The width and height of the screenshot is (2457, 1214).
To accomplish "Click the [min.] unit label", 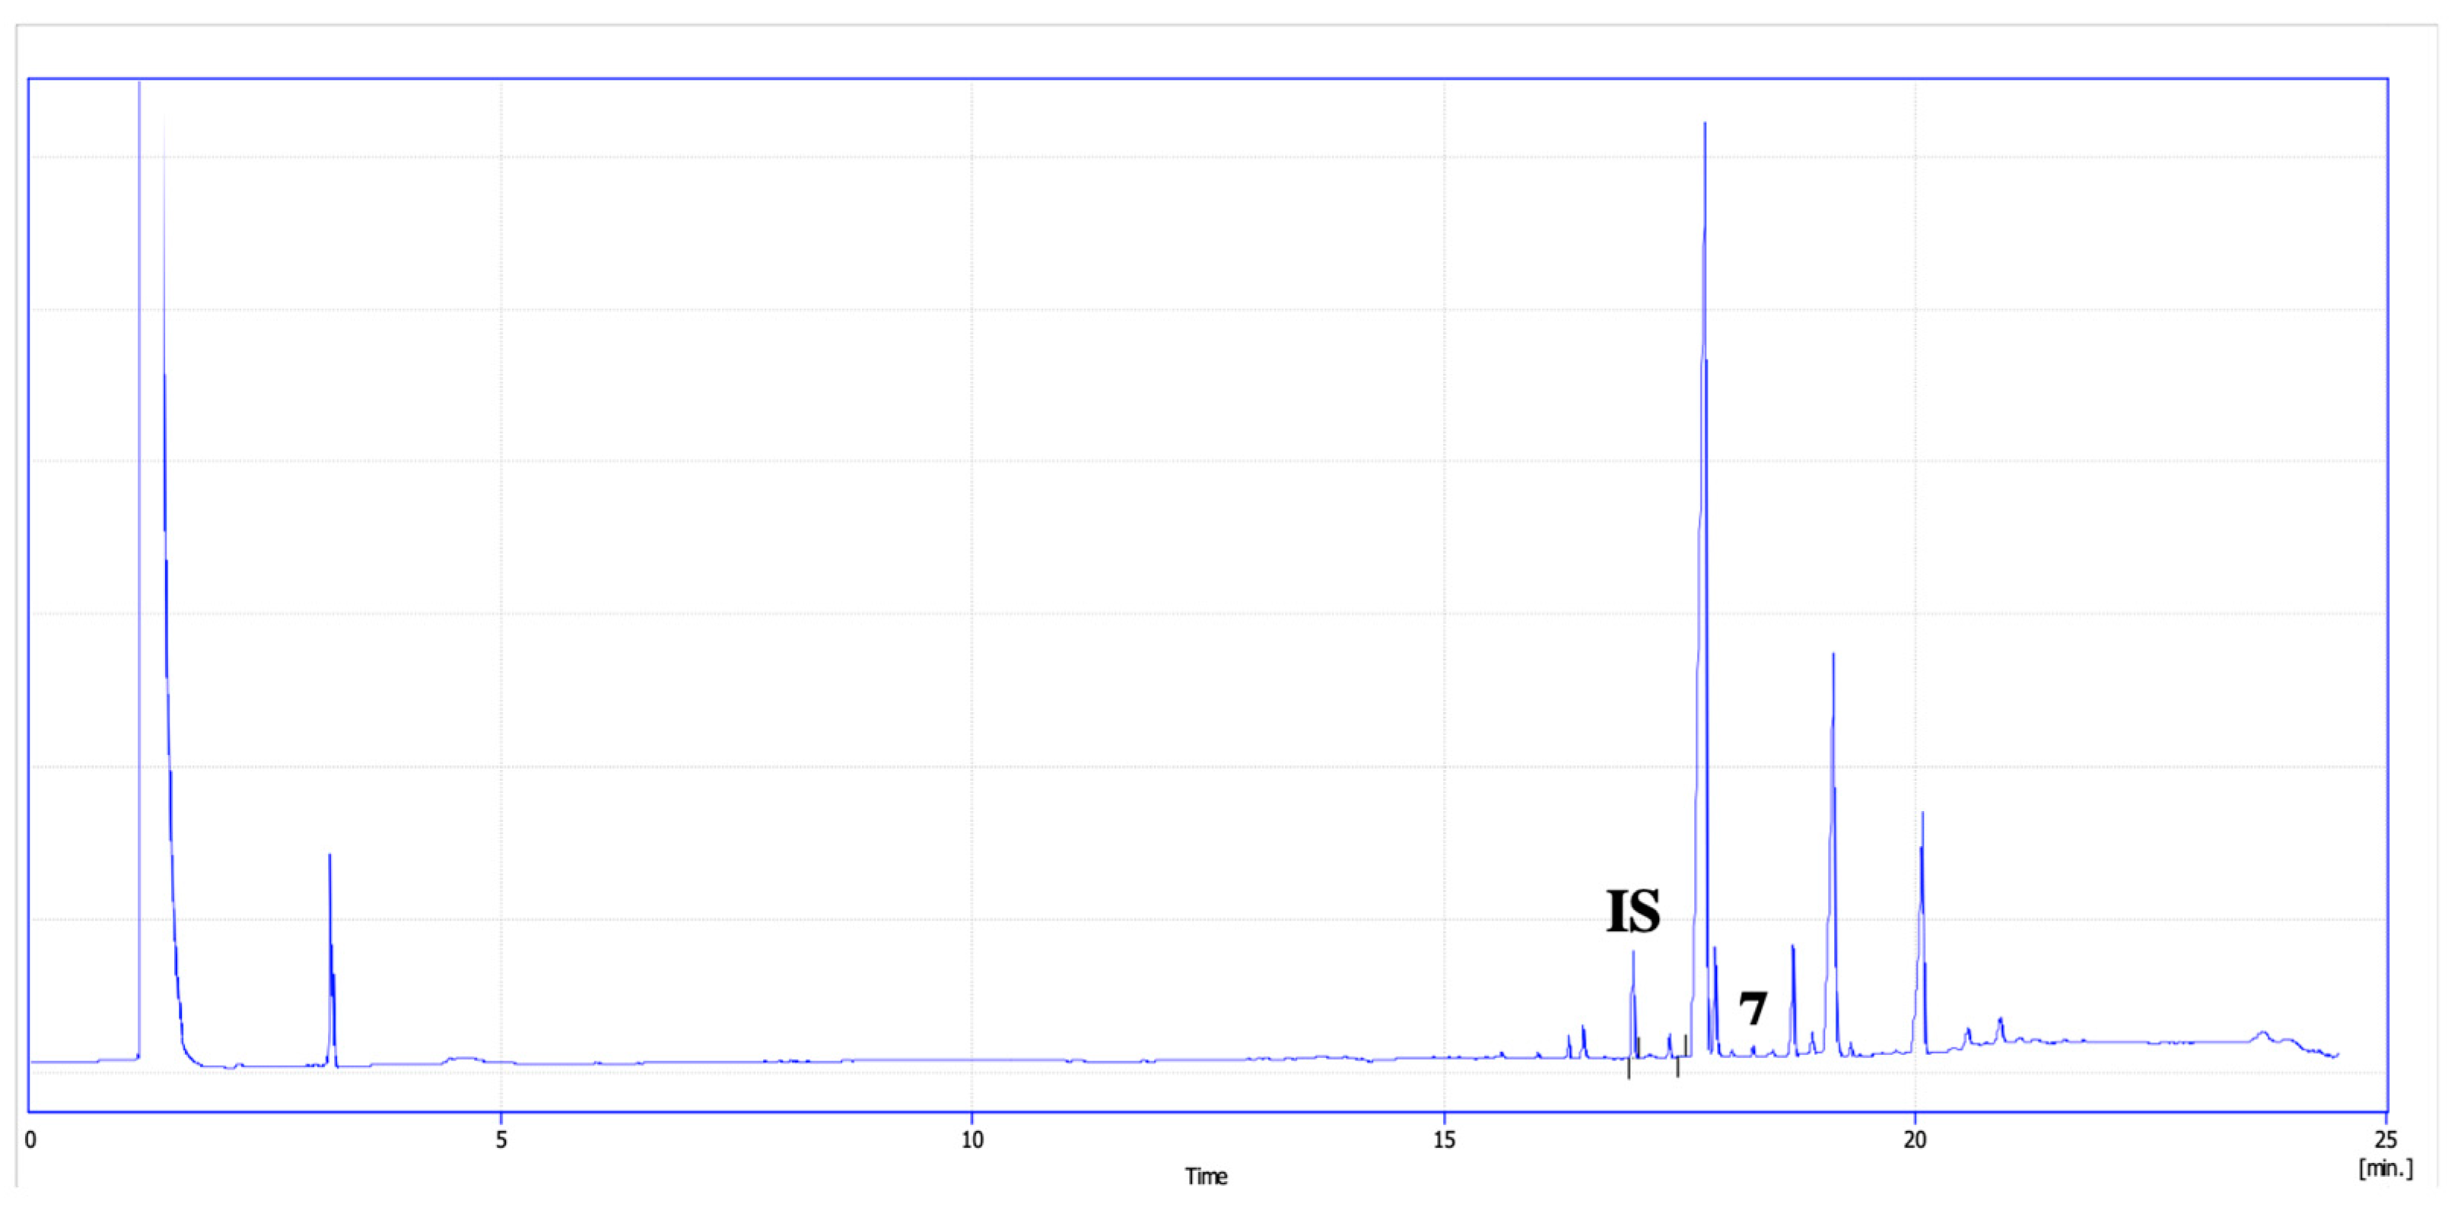I will pos(2385,1168).
